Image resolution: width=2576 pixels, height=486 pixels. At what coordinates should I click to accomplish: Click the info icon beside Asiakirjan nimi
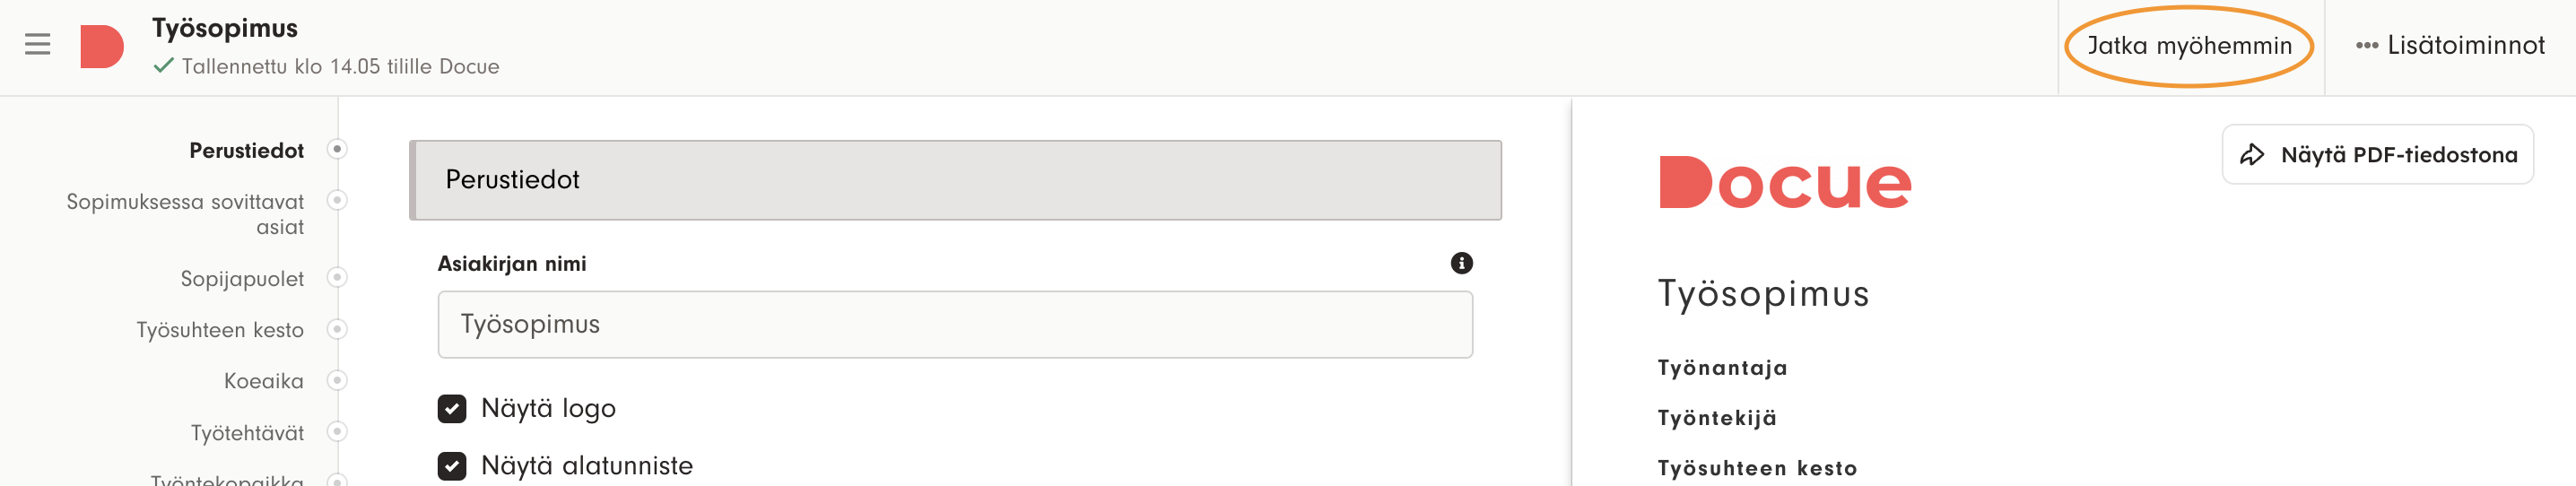[1461, 263]
